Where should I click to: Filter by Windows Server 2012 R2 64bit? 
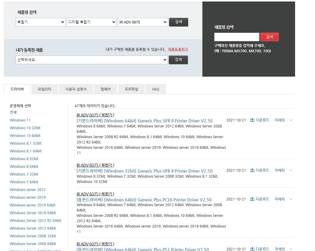pyautogui.click(x=36, y=221)
